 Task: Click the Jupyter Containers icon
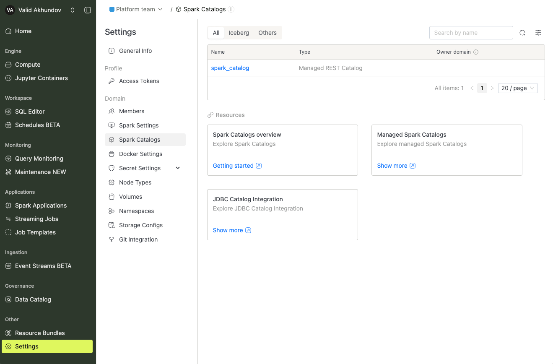coord(8,78)
